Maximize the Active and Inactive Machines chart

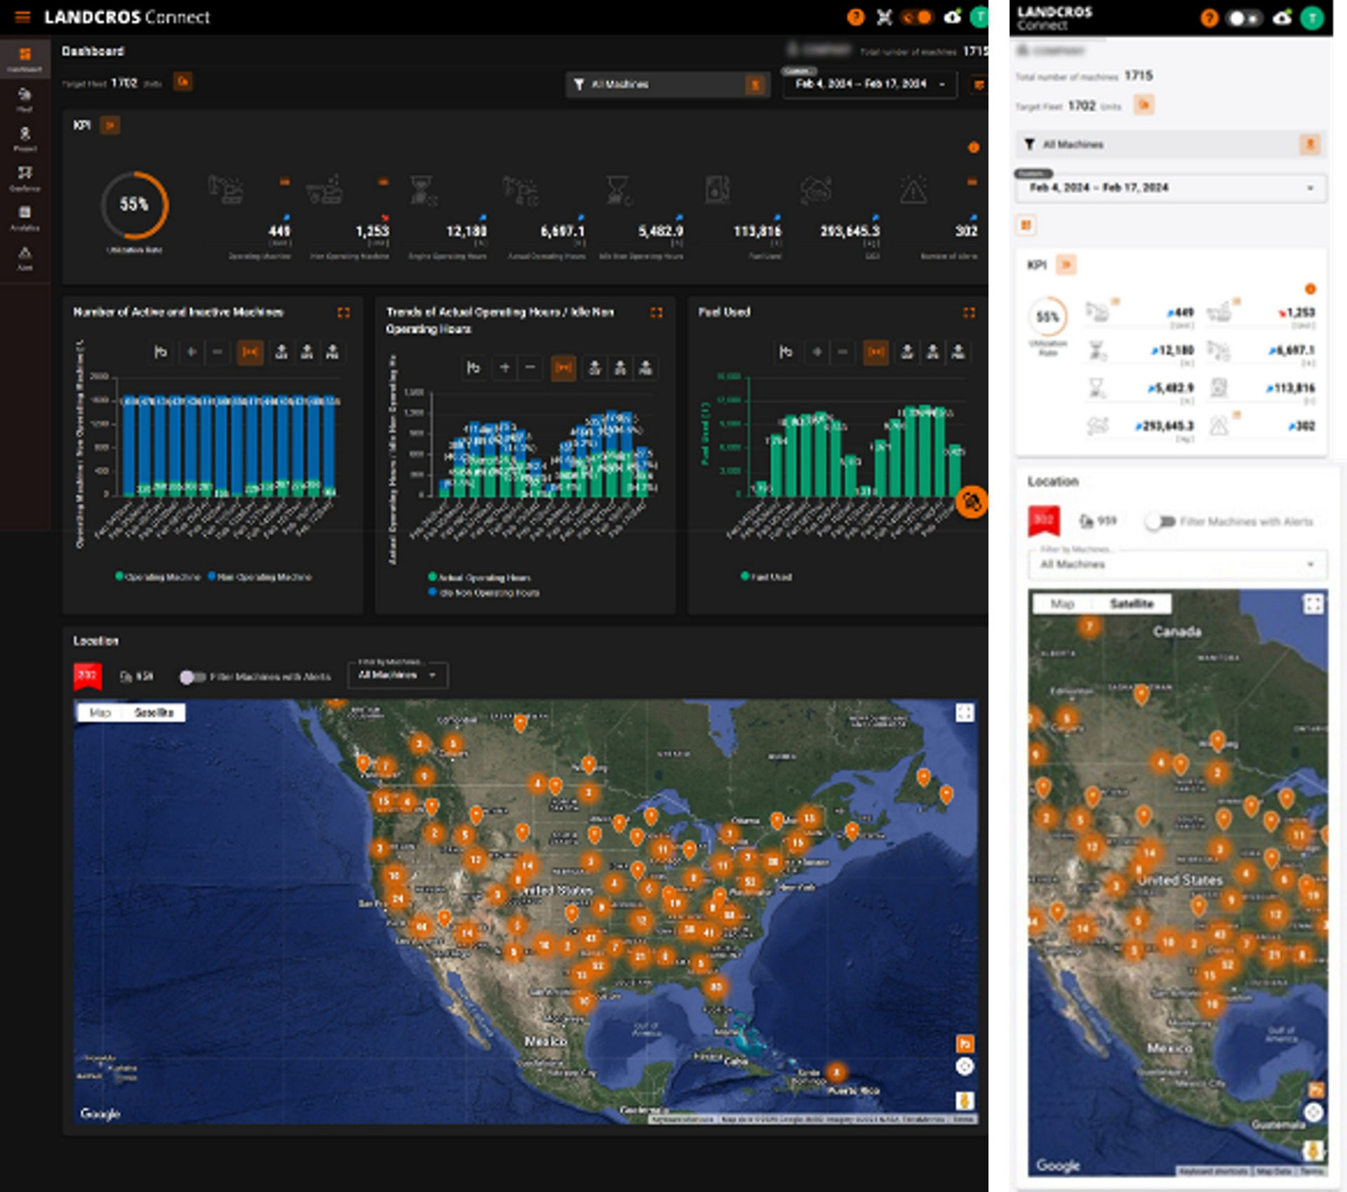coord(344,312)
